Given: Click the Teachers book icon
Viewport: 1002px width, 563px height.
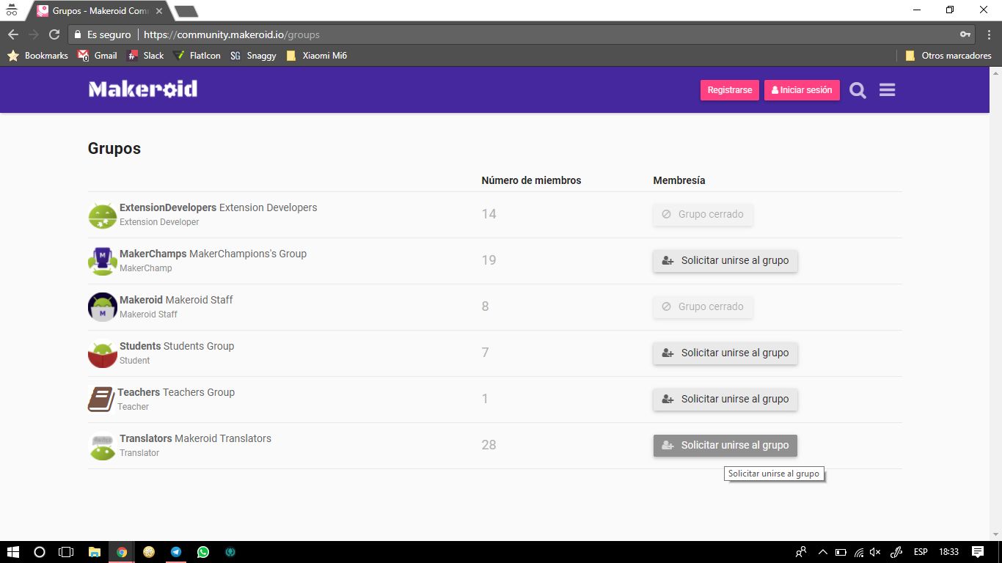Looking at the screenshot, I should pyautogui.click(x=100, y=400).
